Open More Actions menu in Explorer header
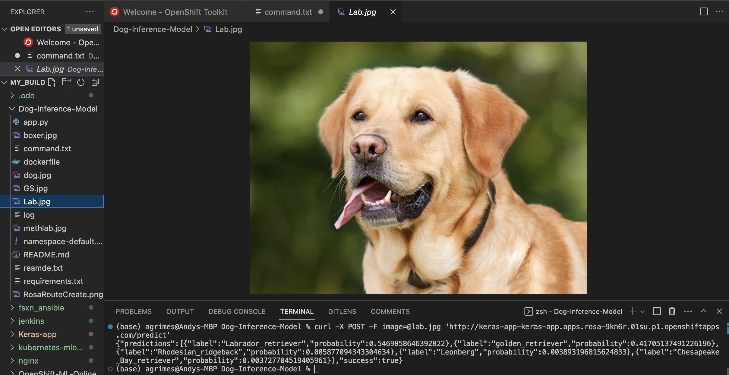This screenshot has width=729, height=375. (x=90, y=12)
